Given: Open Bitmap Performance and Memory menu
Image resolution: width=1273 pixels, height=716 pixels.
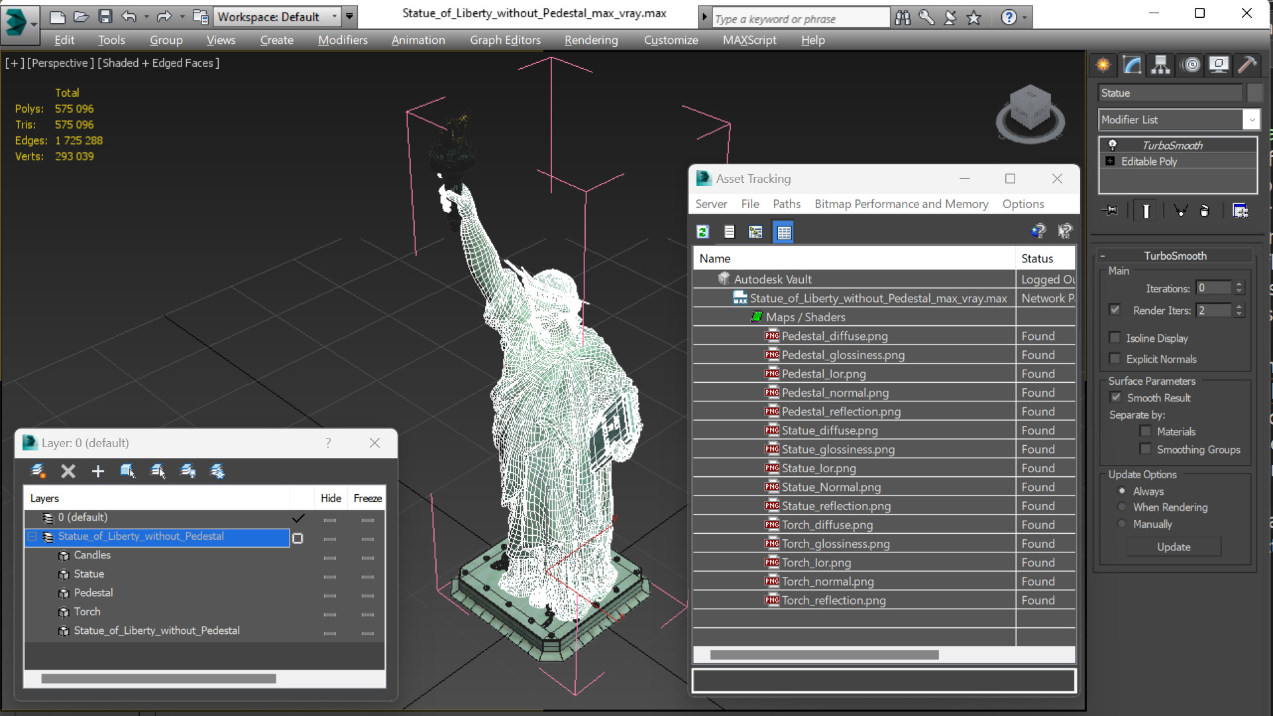Looking at the screenshot, I should point(901,204).
